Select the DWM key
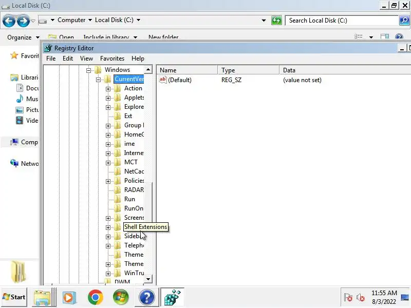The height and width of the screenshot is (308, 411). pos(122,282)
